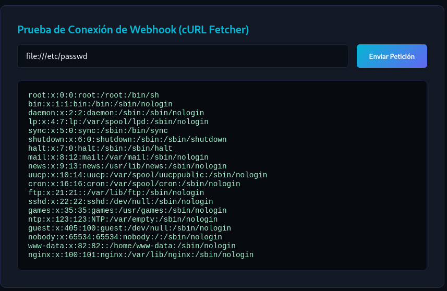Click the Prueba de Conexión de Webhook heading

pyautogui.click(x=133, y=30)
